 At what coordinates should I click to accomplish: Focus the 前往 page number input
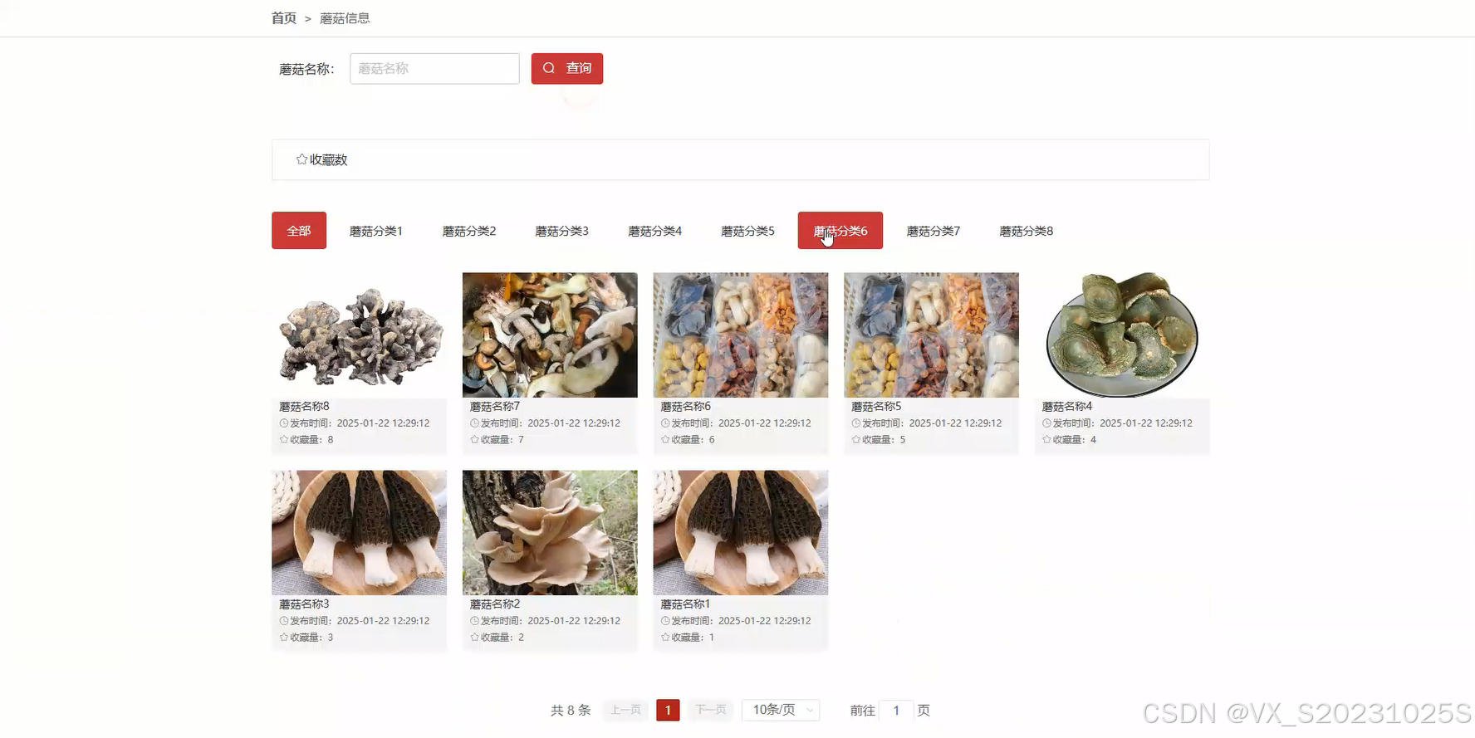pyautogui.click(x=896, y=711)
